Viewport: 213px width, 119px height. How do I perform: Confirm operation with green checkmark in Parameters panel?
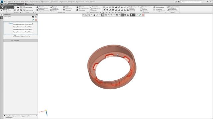[33, 20]
